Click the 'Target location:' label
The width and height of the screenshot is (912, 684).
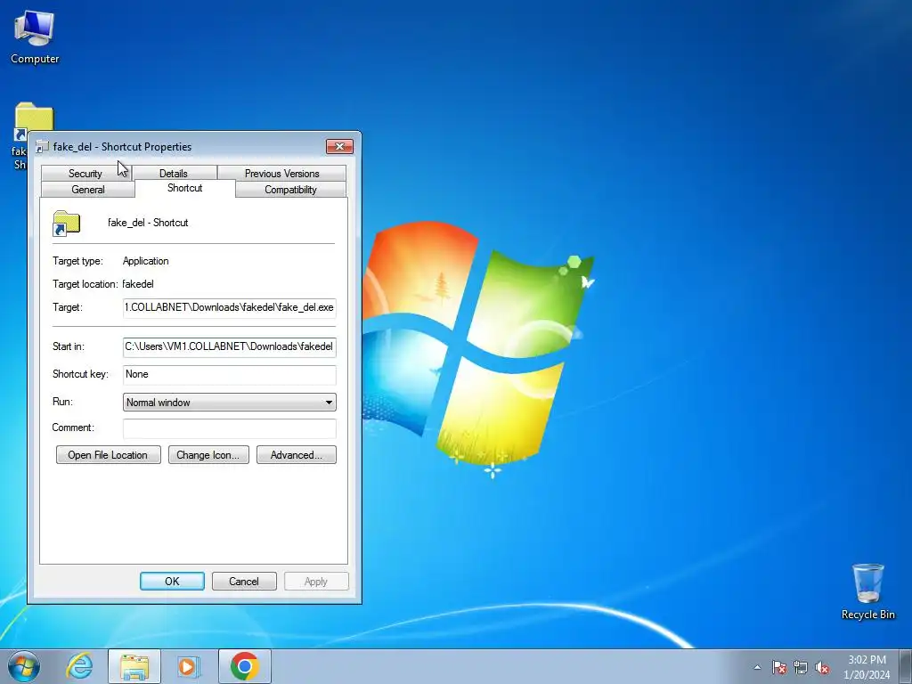(x=85, y=284)
